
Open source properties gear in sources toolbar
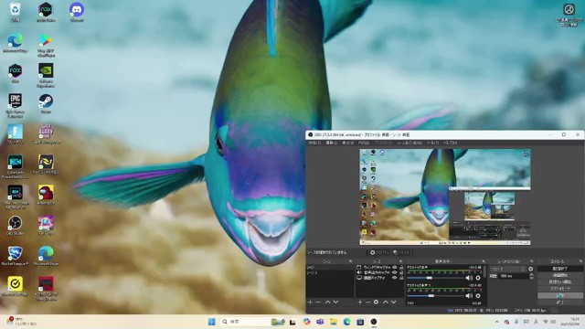tap(376, 302)
